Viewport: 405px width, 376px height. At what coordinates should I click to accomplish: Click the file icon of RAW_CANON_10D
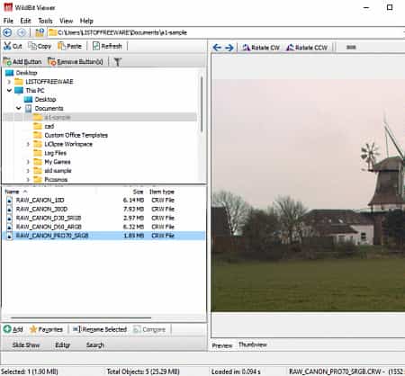(9, 201)
